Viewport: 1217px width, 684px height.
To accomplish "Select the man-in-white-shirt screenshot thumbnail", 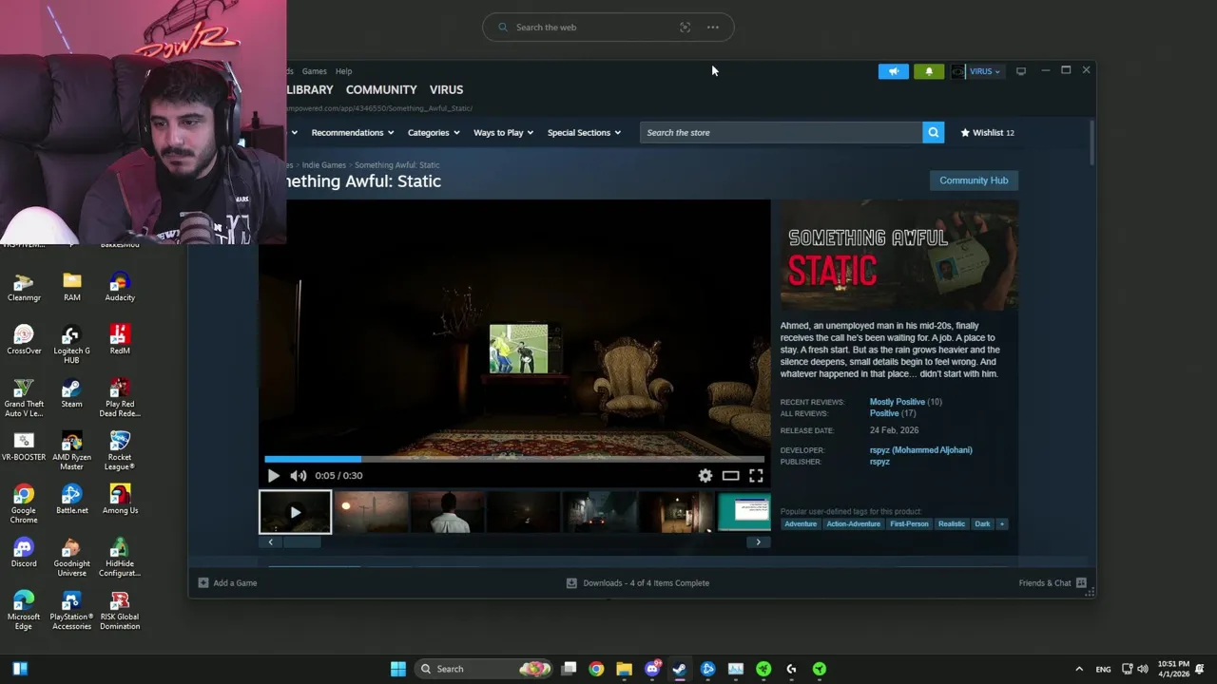I will tap(447, 512).
